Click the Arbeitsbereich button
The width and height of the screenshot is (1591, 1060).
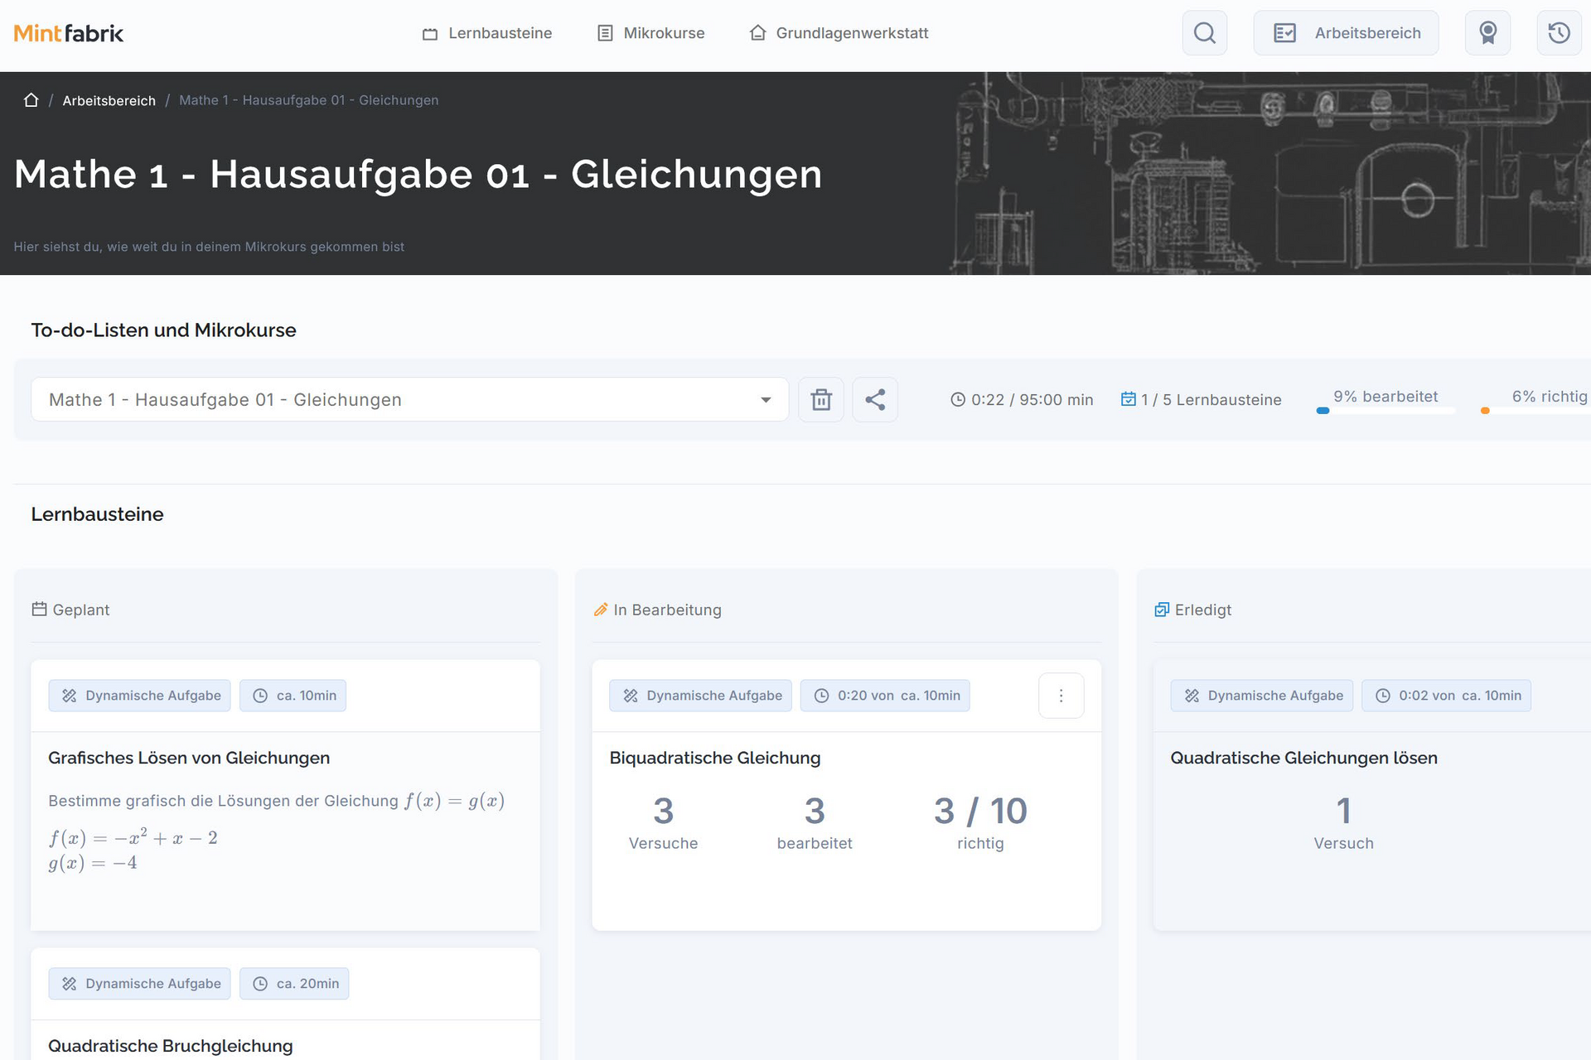tap(1346, 33)
